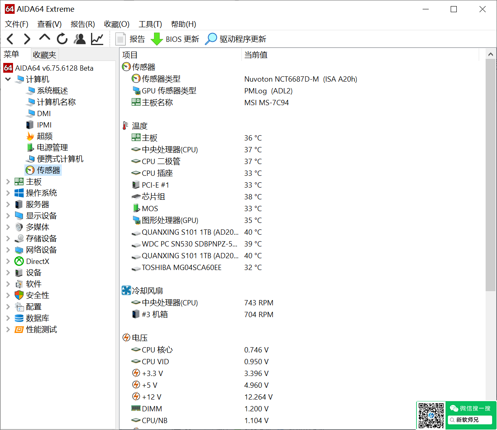
Task: Click the BIOS 更新 green arrow button
Action: (x=175, y=39)
